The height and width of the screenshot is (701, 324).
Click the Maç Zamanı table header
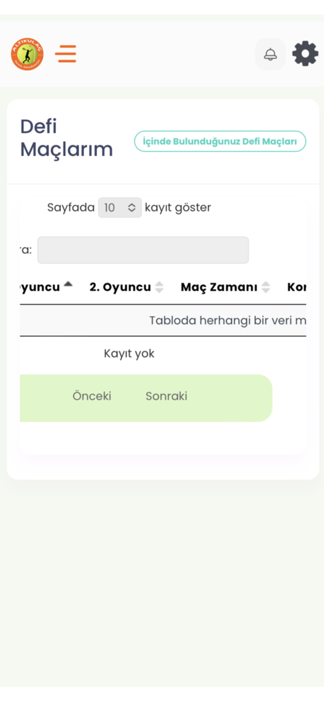[220, 287]
